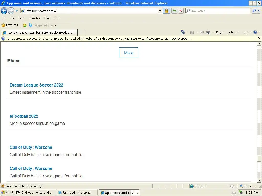Switch to Untitled - Notepad taskbar window
This screenshot has height=196, width=262.
click(x=77, y=192)
